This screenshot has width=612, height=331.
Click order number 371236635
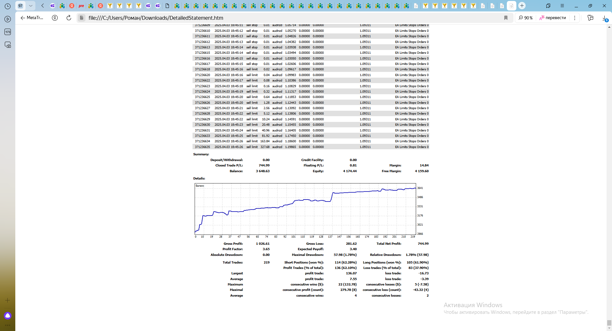[x=202, y=147]
